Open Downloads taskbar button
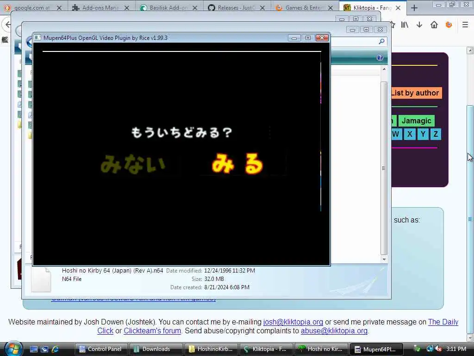 pos(156,349)
